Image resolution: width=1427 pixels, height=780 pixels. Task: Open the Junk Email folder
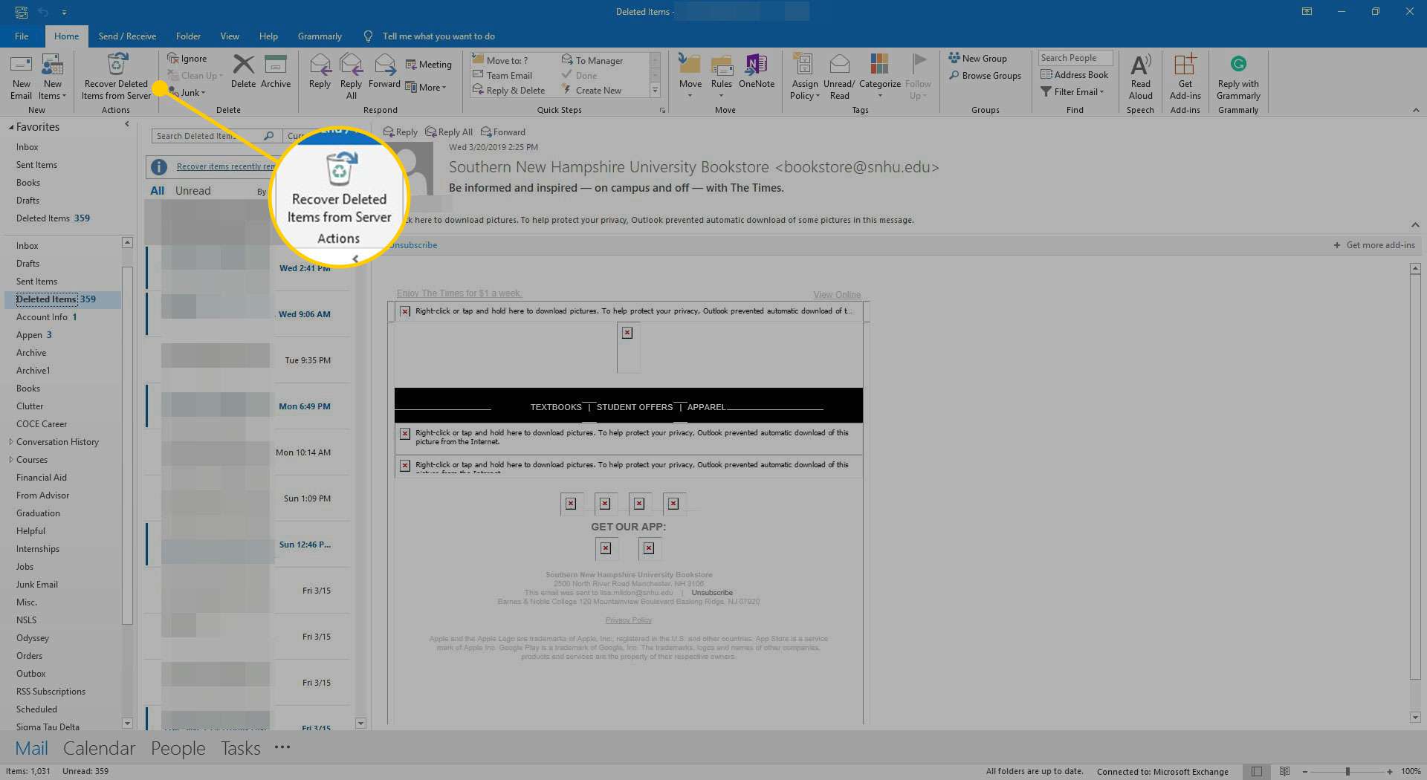[37, 585]
